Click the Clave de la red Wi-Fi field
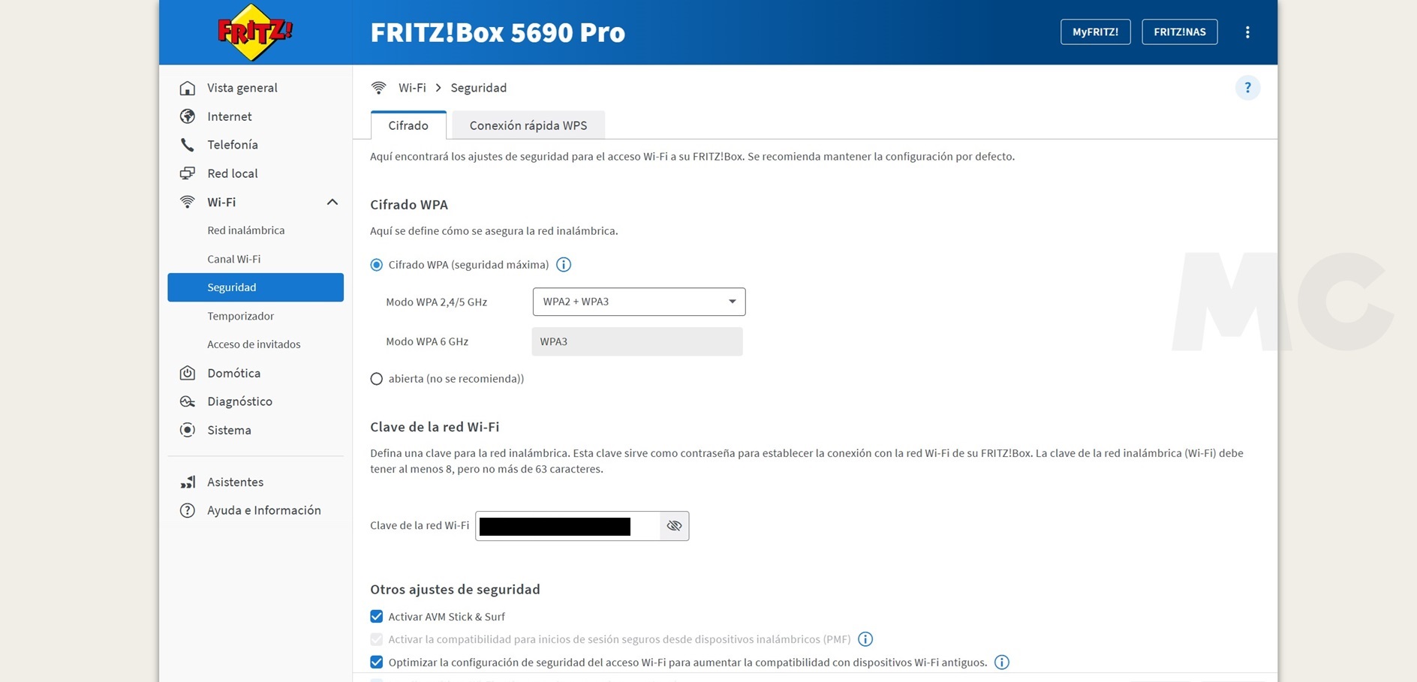1417x682 pixels. point(568,526)
